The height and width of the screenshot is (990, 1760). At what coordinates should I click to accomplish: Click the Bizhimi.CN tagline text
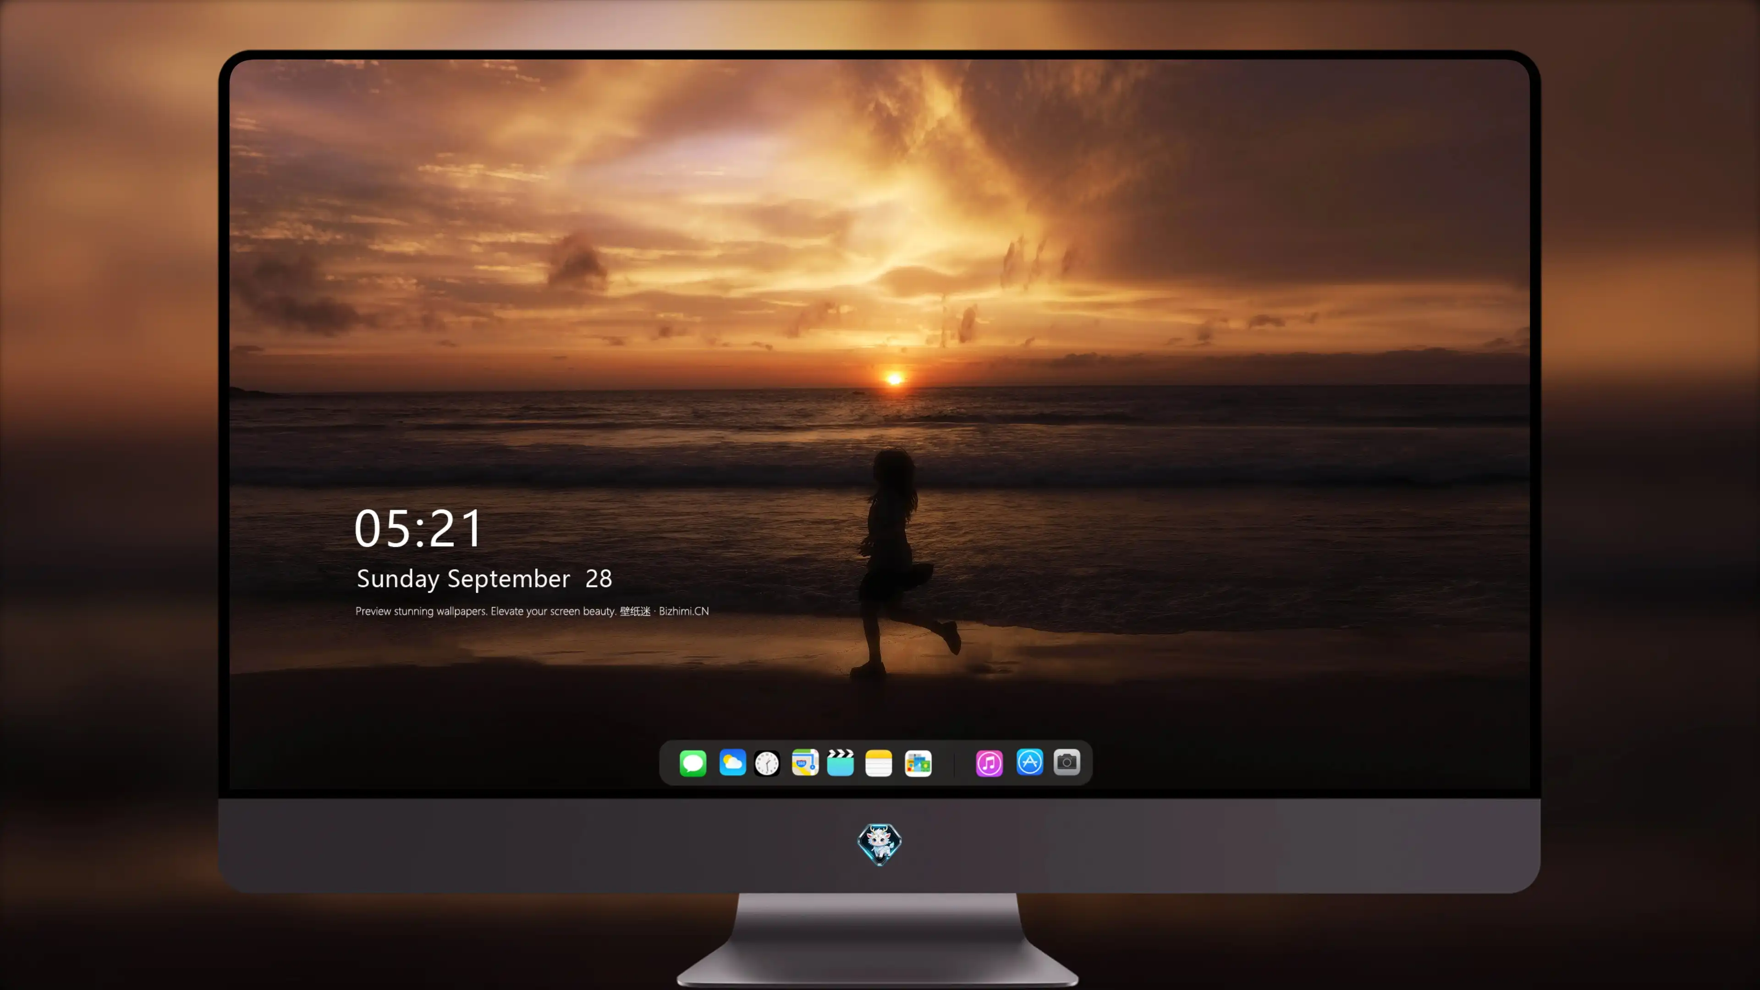tap(532, 611)
